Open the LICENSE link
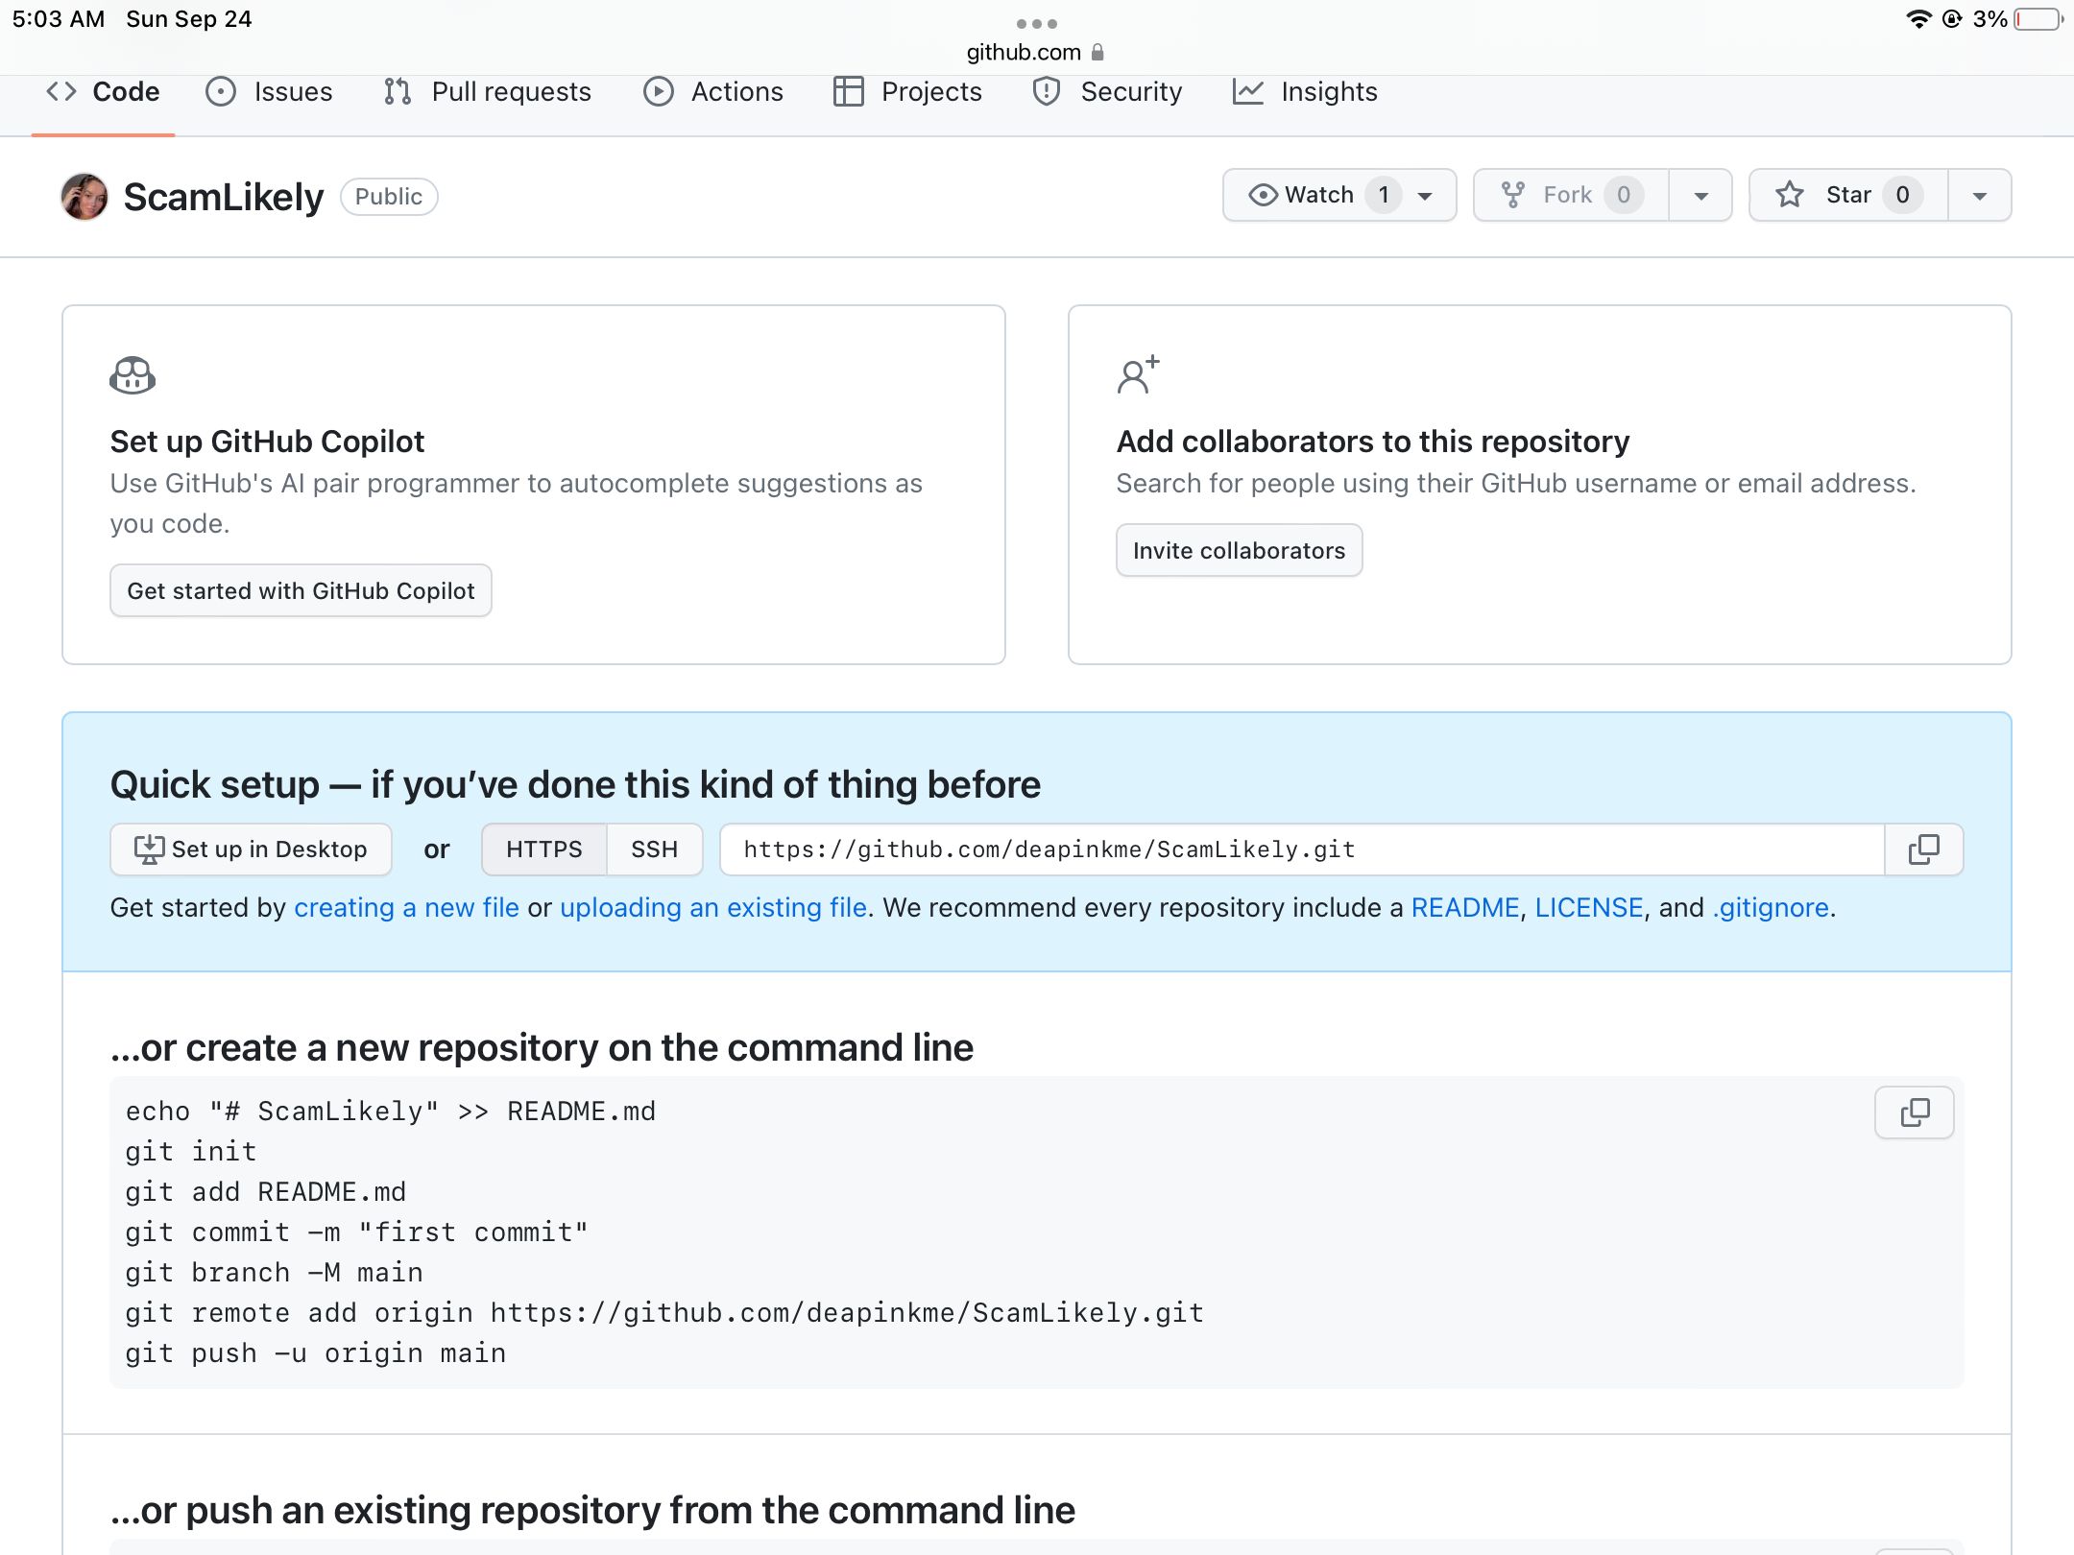2074x1555 pixels. point(1589,908)
